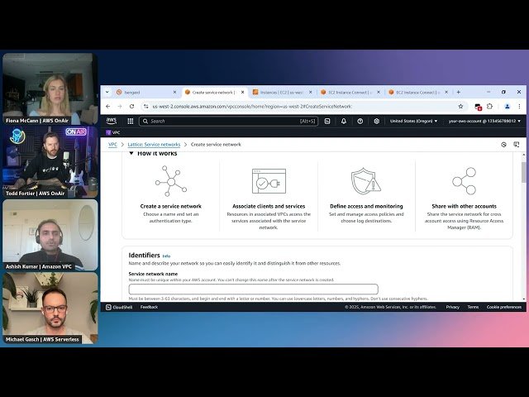Click the browser address bar URL

[x=252, y=107]
